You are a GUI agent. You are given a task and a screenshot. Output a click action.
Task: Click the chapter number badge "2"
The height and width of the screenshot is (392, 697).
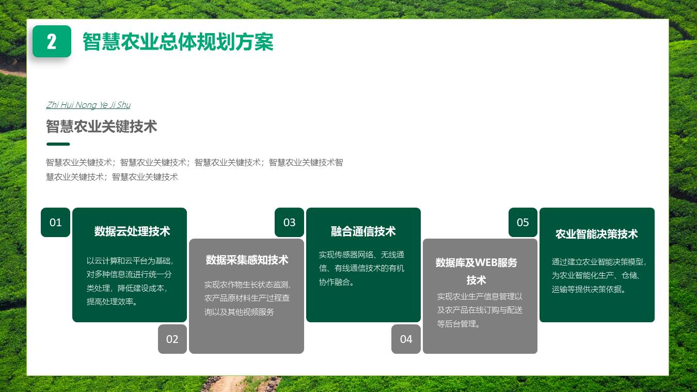[x=52, y=42]
